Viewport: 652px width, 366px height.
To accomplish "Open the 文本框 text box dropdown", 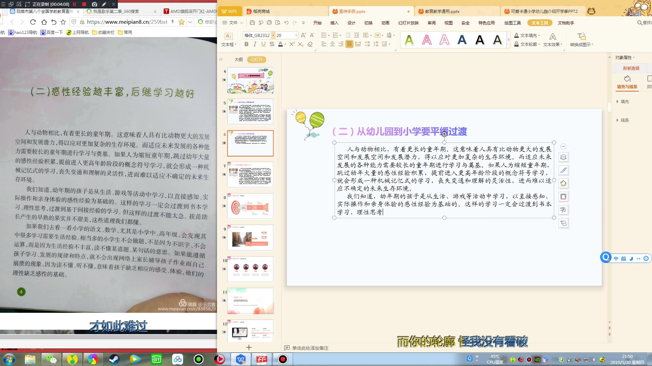I will pos(229,44).
